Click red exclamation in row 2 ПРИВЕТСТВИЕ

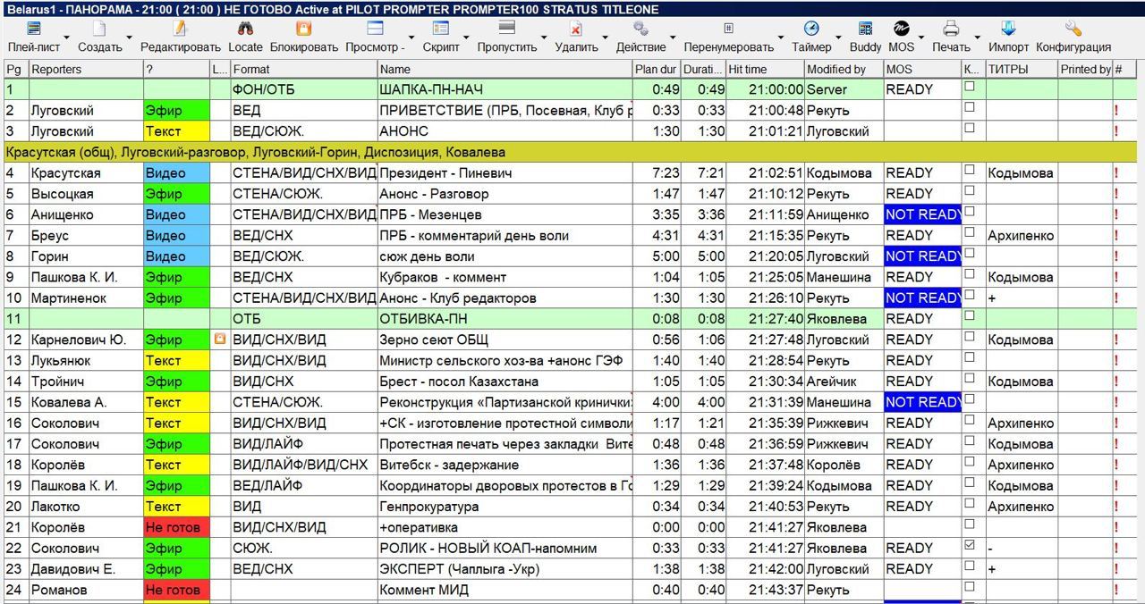pyautogui.click(x=1116, y=111)
